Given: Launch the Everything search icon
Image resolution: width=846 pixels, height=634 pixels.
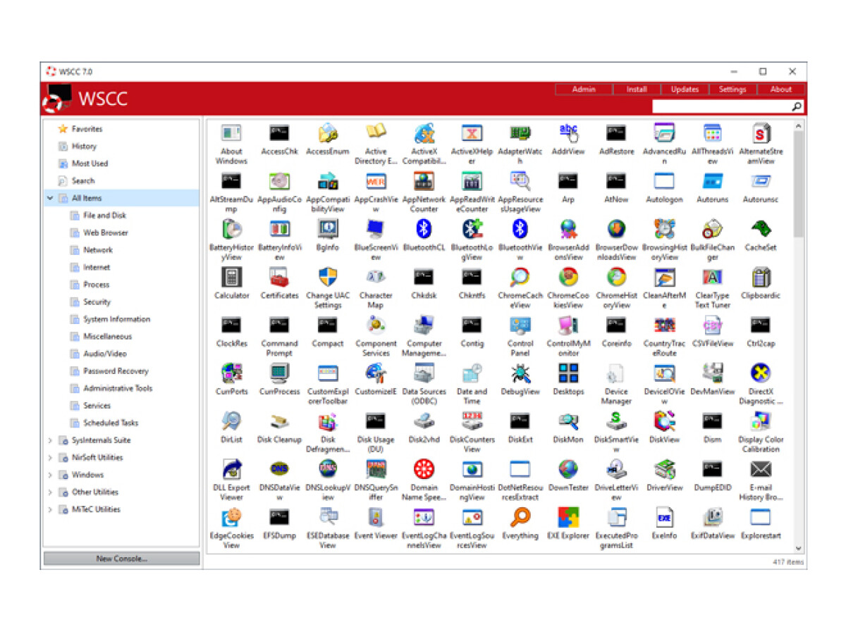Looking at the screenshot, I should tap(520, 517).
